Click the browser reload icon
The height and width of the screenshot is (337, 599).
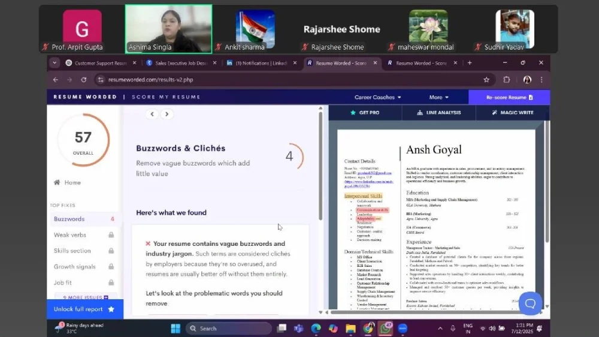click(84, 80)
